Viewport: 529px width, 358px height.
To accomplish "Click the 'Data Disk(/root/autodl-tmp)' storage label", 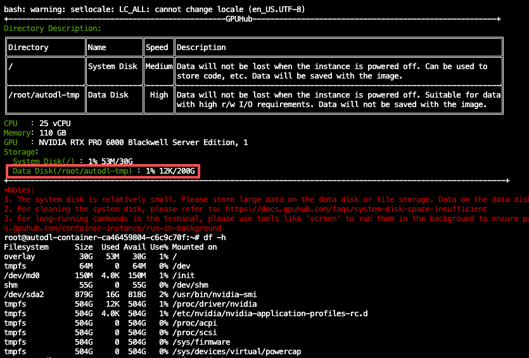I will click(72, 171).
